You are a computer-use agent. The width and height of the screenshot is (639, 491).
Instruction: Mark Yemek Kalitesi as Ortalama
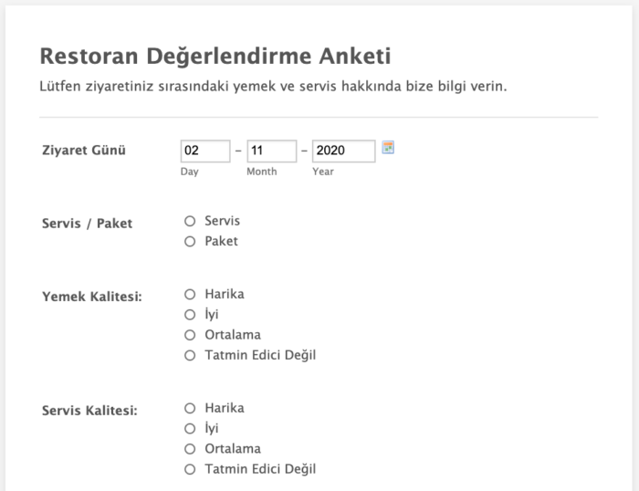190,335
